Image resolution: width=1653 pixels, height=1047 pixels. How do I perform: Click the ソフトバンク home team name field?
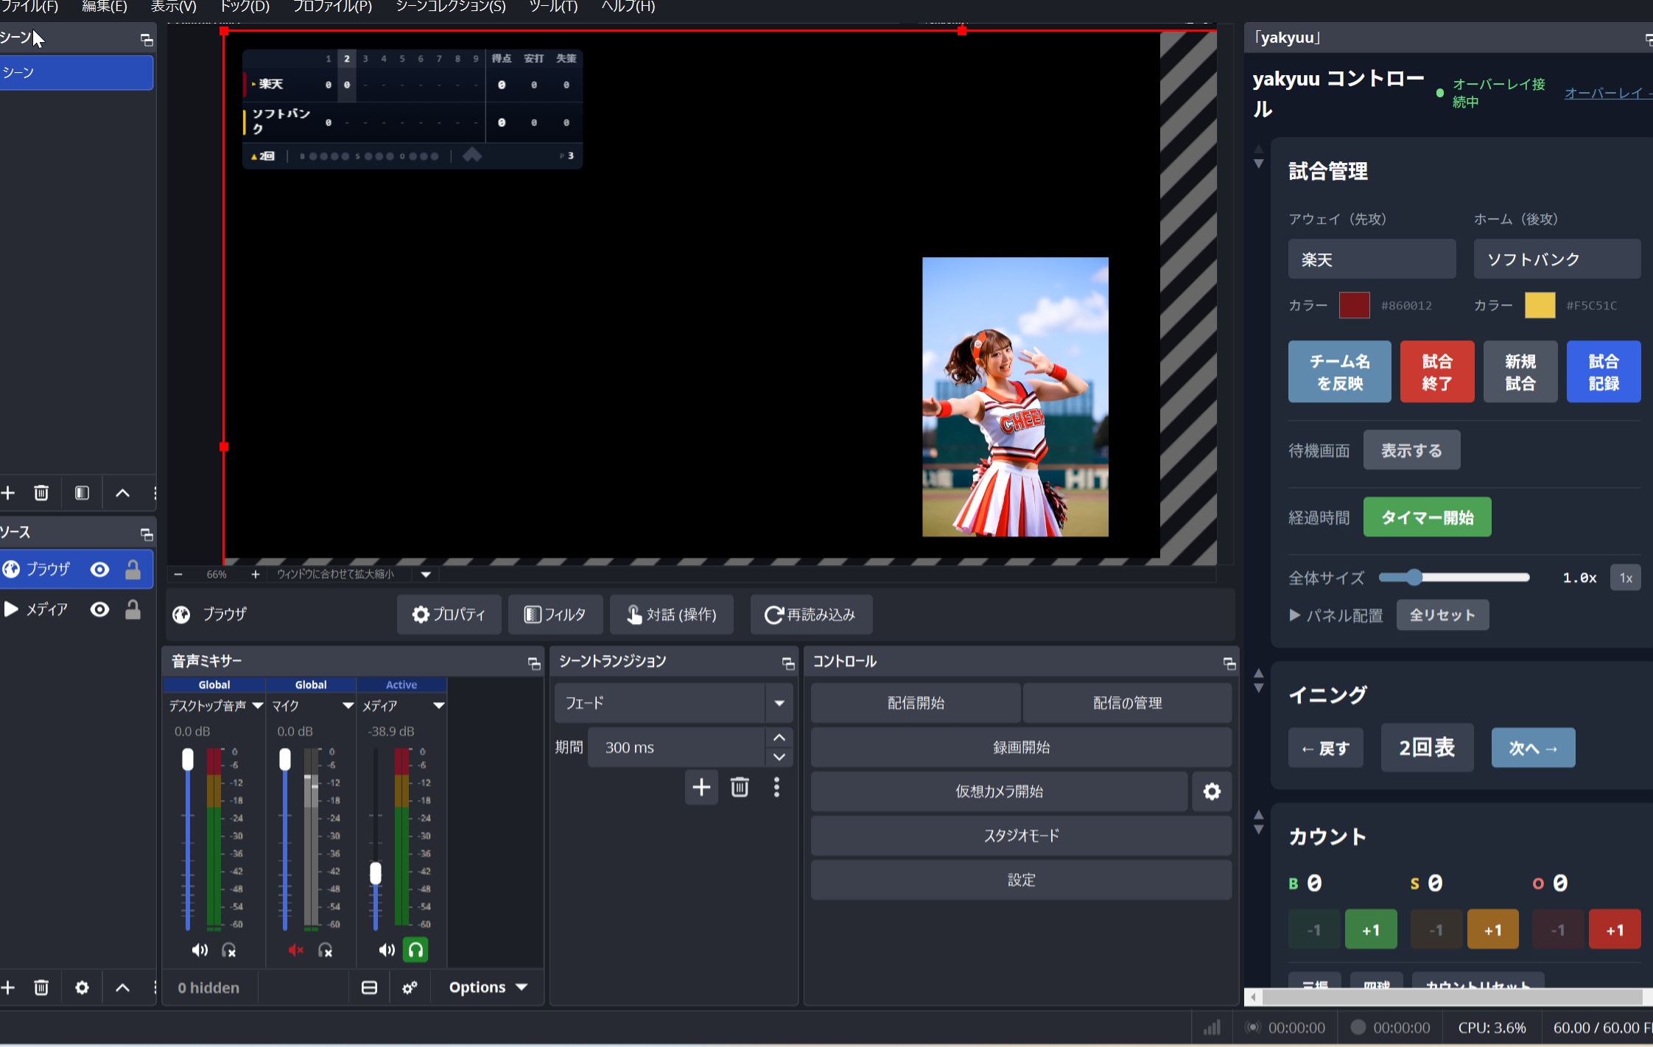pyautogui.click(x=1557, y=259)
